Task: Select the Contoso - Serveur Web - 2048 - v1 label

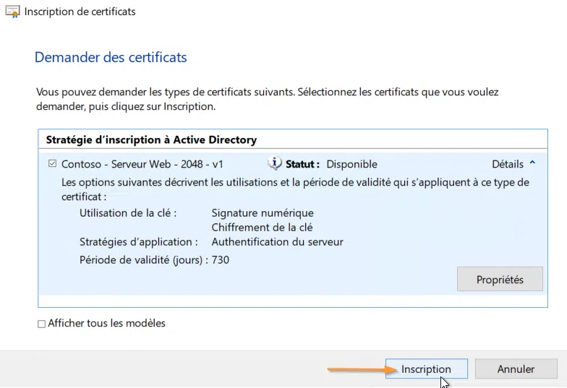Action: tap(142, 164)
